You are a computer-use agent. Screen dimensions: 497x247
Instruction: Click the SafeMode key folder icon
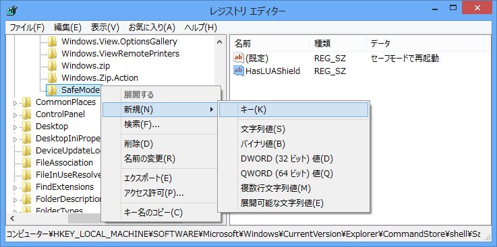point(52,90)
